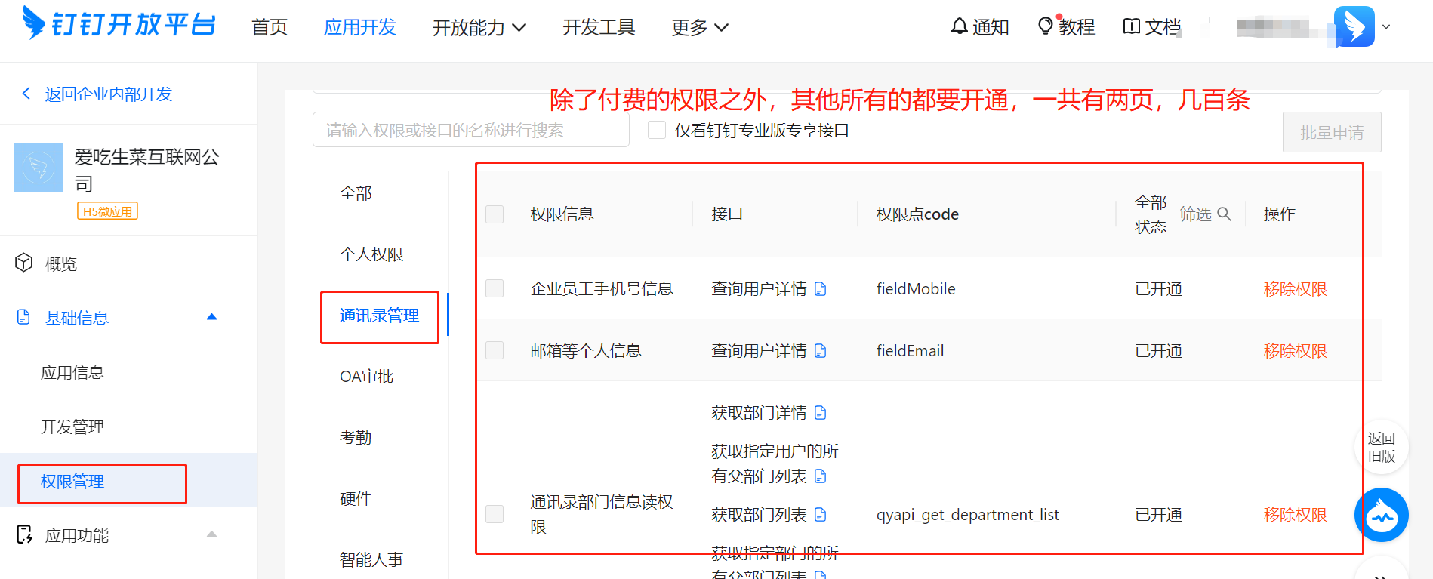Click the 返回企业内部开发 link
Image resolution: width=1433 pixels, height=579 pixels.
pyautogui.click(x=108, y=94)
